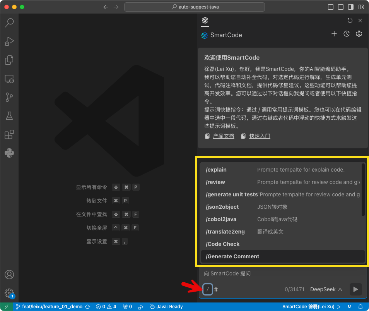Viewport: 369px width, 311px height.
Task: Open the Accounts menu
Action: coord(9,275)
